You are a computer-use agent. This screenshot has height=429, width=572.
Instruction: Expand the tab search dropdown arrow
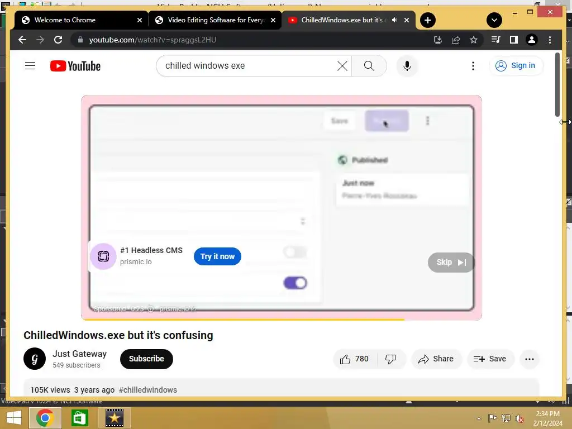pyautogui.click(x=494, y=20)
